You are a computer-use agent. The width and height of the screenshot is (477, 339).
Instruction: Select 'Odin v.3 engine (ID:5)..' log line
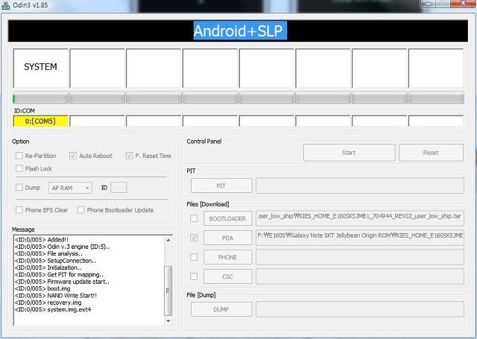(63, 247)
